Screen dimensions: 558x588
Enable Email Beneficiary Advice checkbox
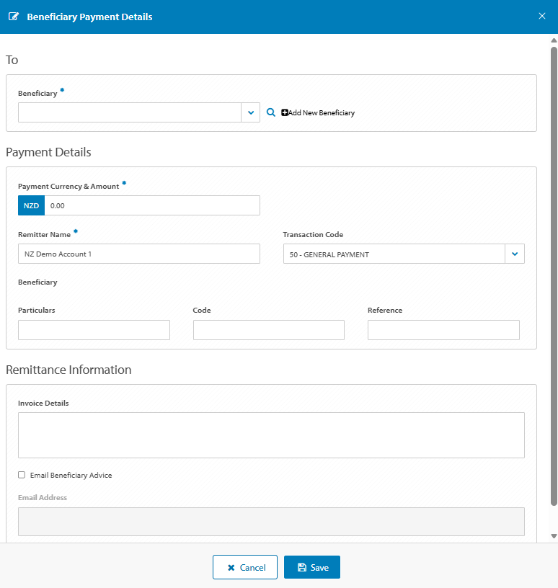[x=22, y=475]
